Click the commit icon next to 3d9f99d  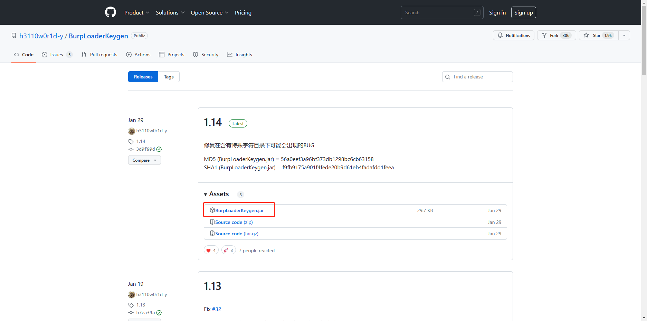(131, 149)
